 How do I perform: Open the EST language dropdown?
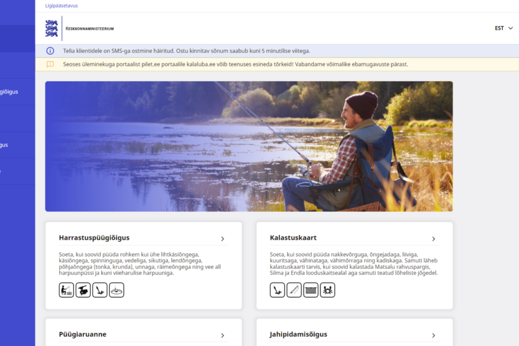coord(504,28)
